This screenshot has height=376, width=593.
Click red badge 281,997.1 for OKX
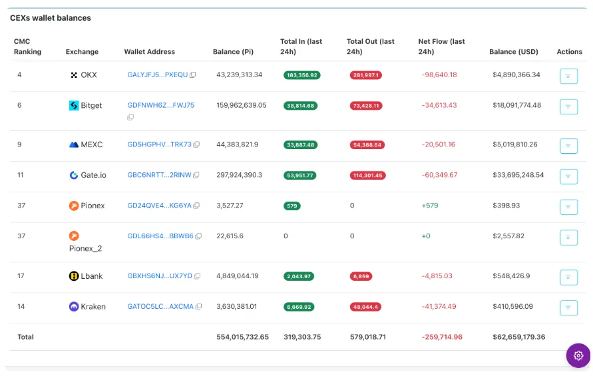pyautogui.click(x=365, y=75)
